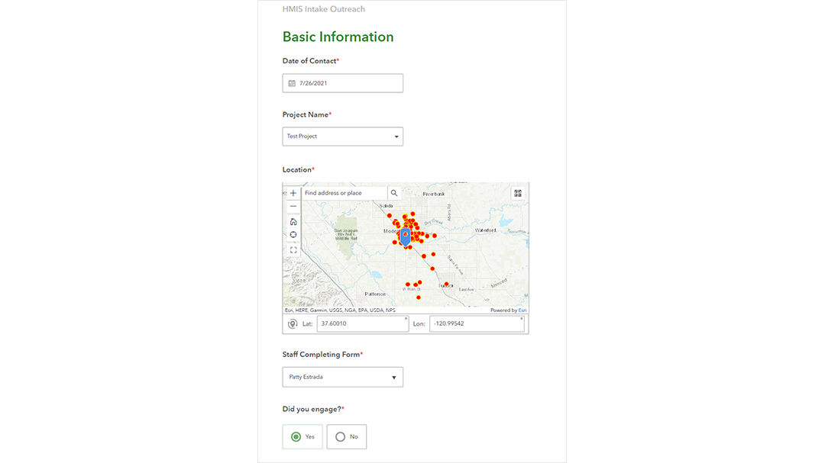
Task: Zoom in on the map
Action: [293, 192]
